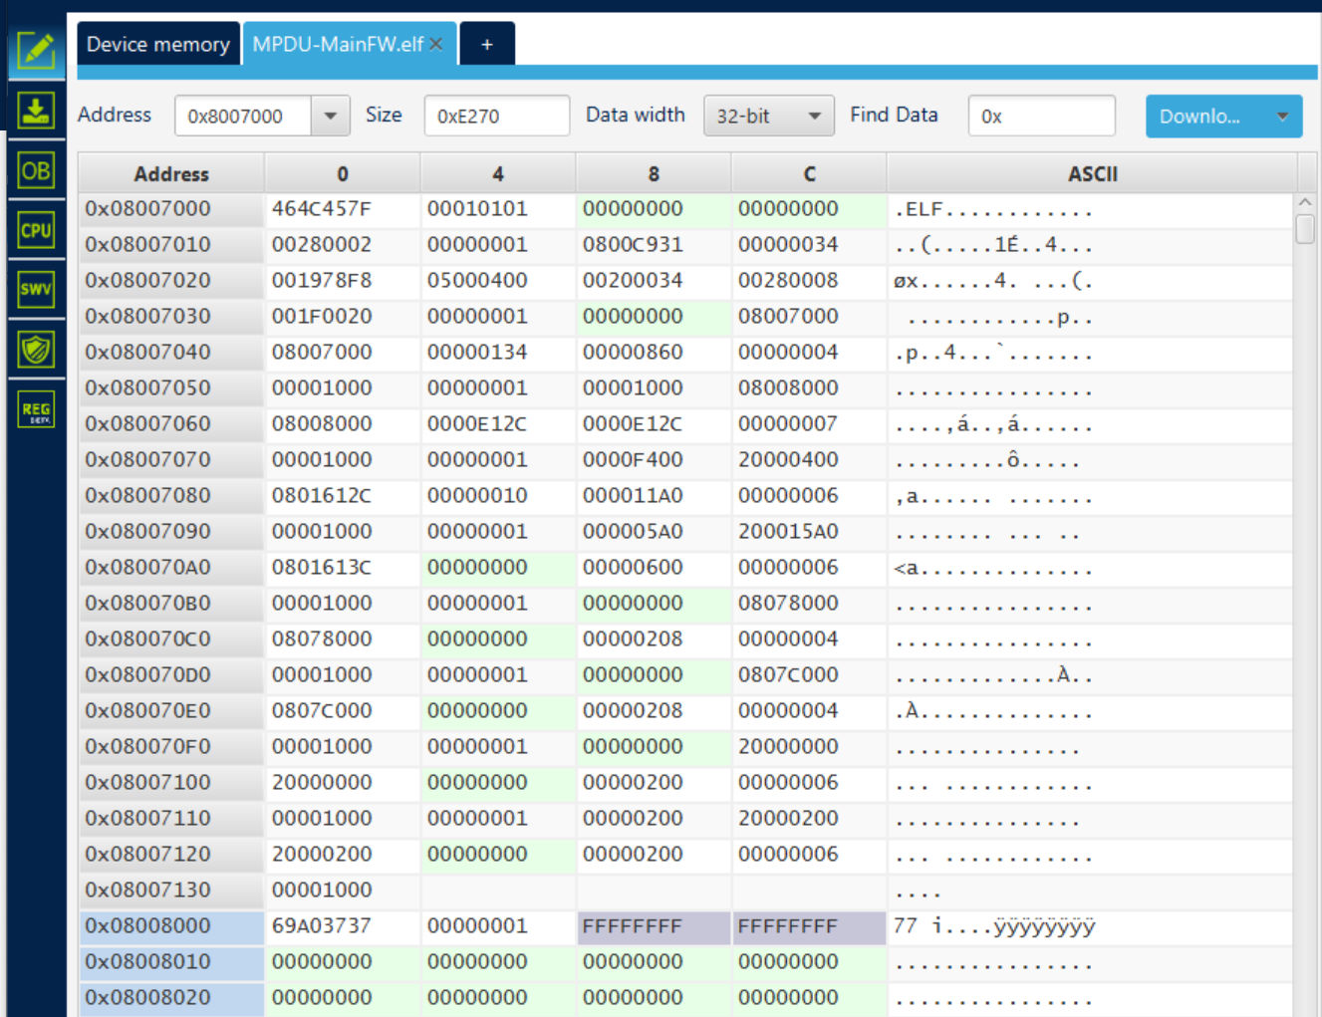The height and width of the screenshot is (1017, 1322).
Task: Open the Address dropdown list
Action: 330,116
